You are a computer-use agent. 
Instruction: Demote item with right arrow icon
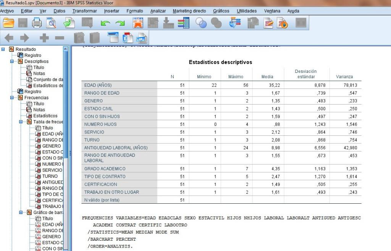click(x=24, y=38)
